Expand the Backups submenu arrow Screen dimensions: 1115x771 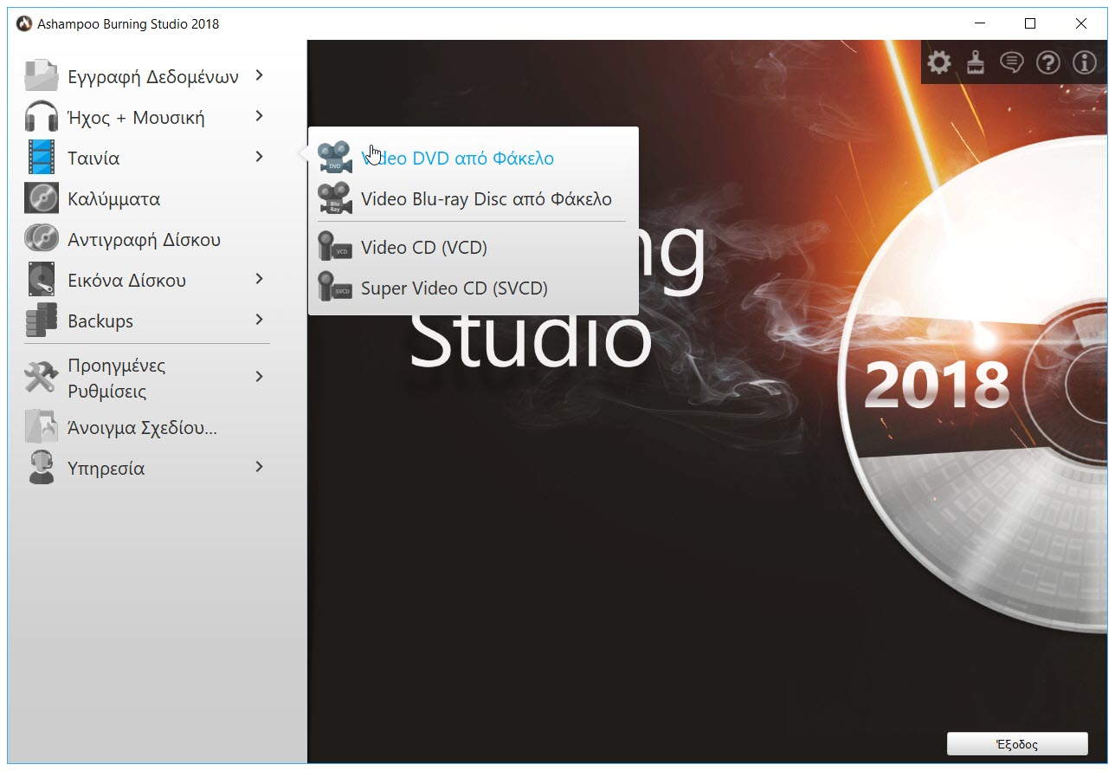tap(259, 320)
